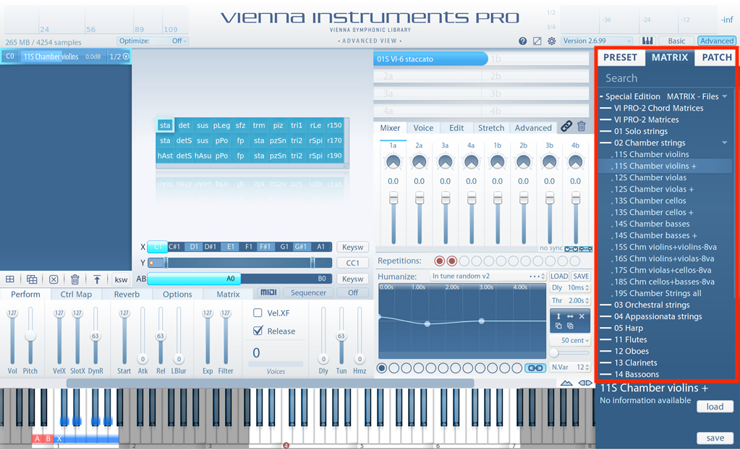This screenshot has width=740, height=450.
Task: Delete matrix with the trash icon left of ksw
Action: [x=75, y=279]
